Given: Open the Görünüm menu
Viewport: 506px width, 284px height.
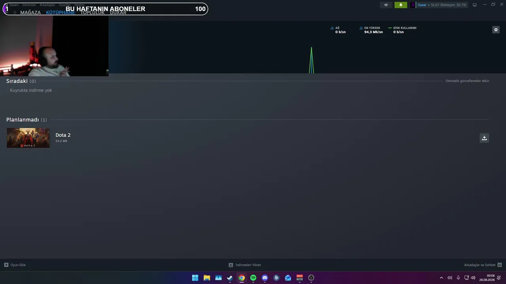Looking at the screenshot, I should coord(29,5).
